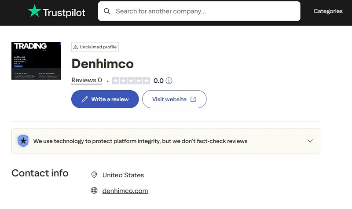Open the Denhimco company thumbnail image
The width and height of the screenshot is (352, 209).
coord(36,61)
